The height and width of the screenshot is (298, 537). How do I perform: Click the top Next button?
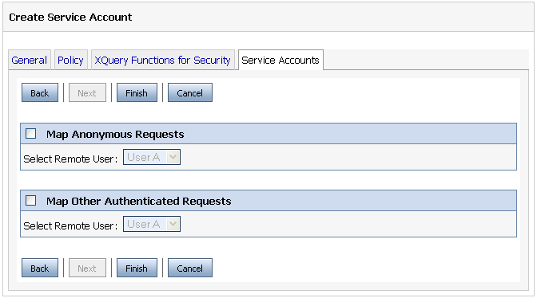point(87,93)
